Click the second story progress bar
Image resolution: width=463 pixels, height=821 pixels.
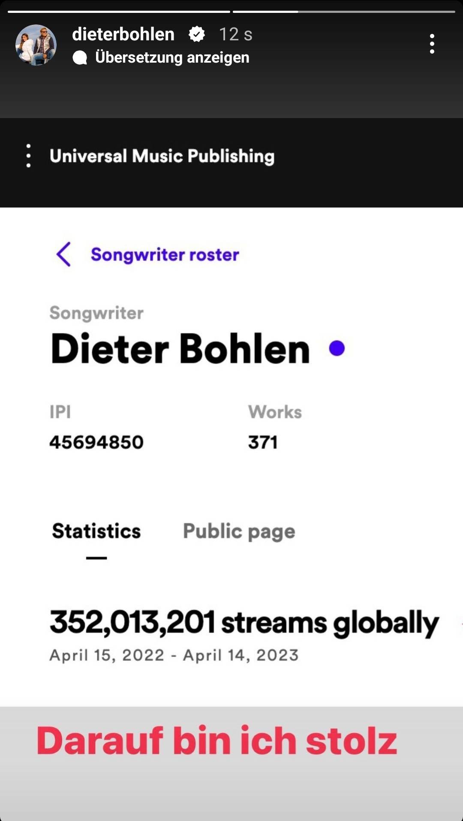pos(343,12)
